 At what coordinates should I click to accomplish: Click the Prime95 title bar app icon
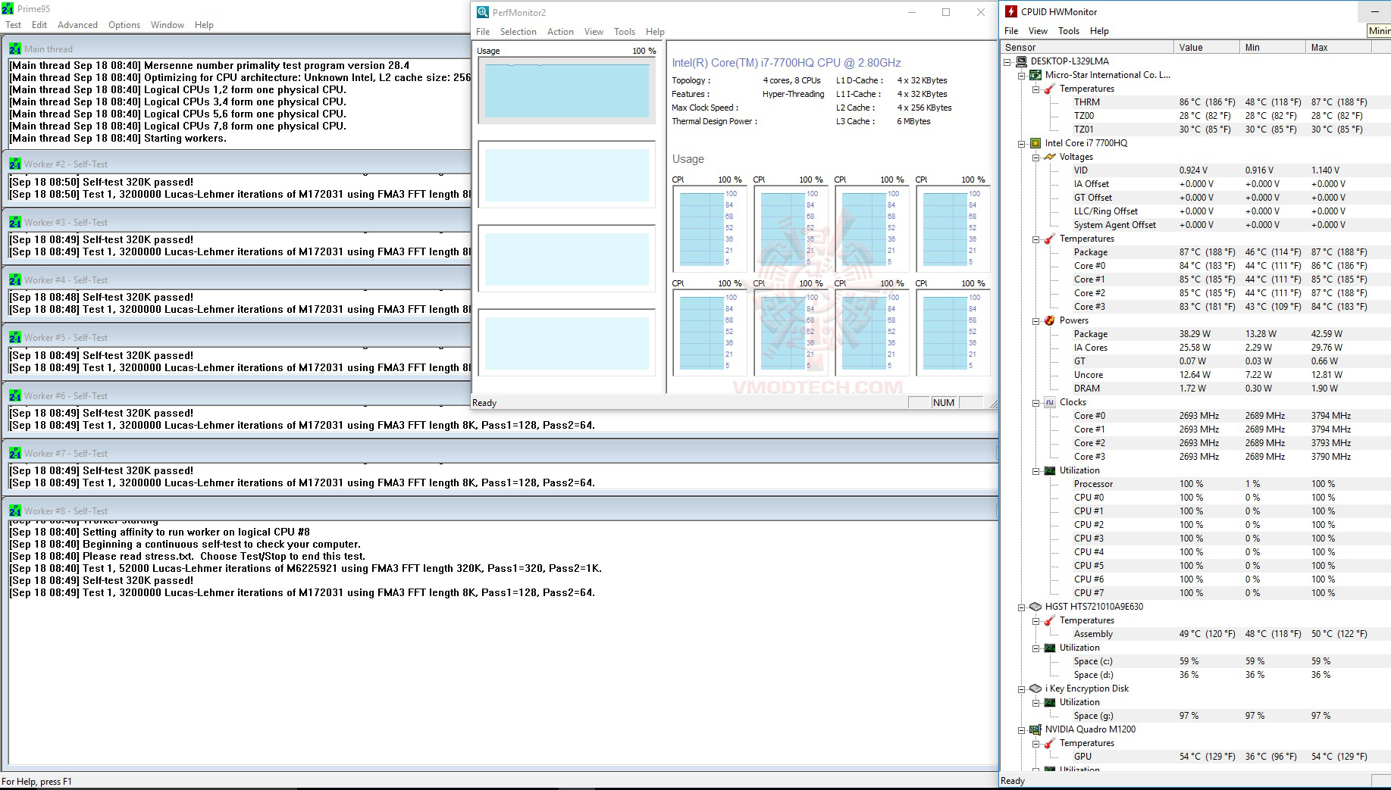click(8, 9)
